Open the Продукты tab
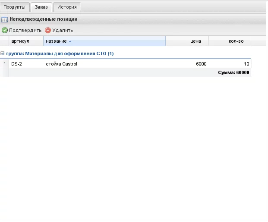 15,7
